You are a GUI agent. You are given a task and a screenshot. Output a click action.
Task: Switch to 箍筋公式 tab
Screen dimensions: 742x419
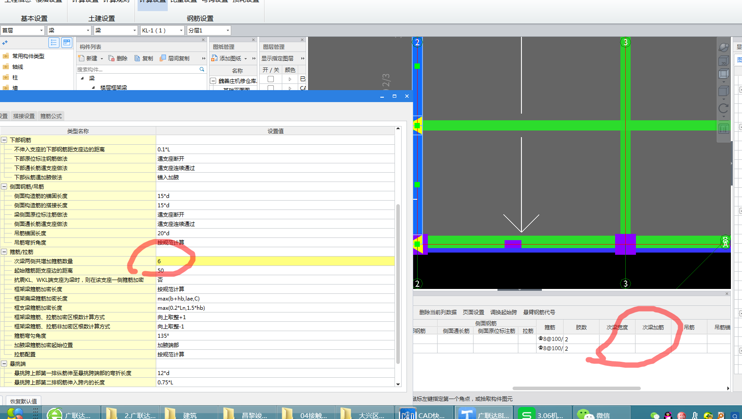pyautogui.click(x=51, y=116)
